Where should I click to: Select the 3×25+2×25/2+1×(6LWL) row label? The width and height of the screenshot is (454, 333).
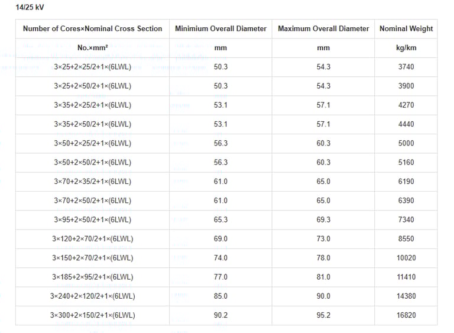92,67
